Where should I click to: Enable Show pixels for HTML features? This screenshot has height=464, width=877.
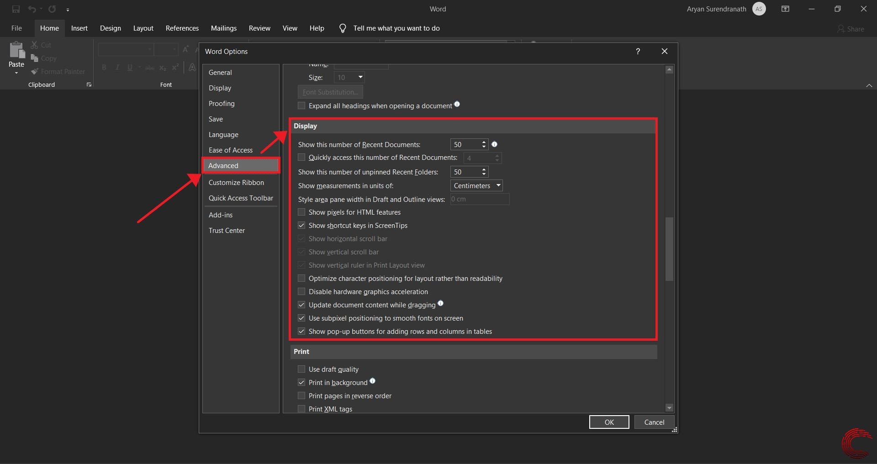[x=301, y=212]
